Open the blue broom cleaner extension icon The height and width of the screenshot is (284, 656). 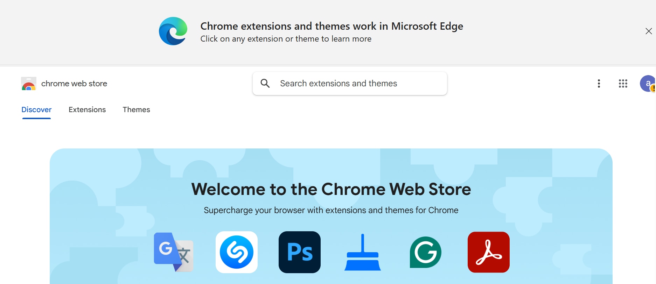[363, 252]
